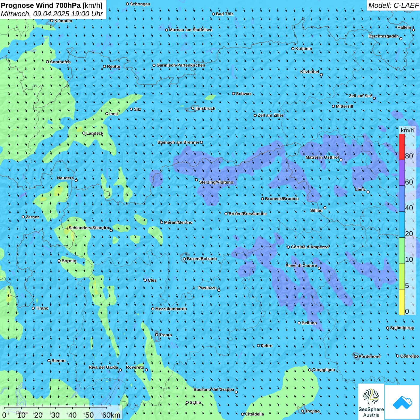Click the 'Murnau am Staffelsee' label
This screenshot has width=420, height=420.
click(x=191, y=30)
